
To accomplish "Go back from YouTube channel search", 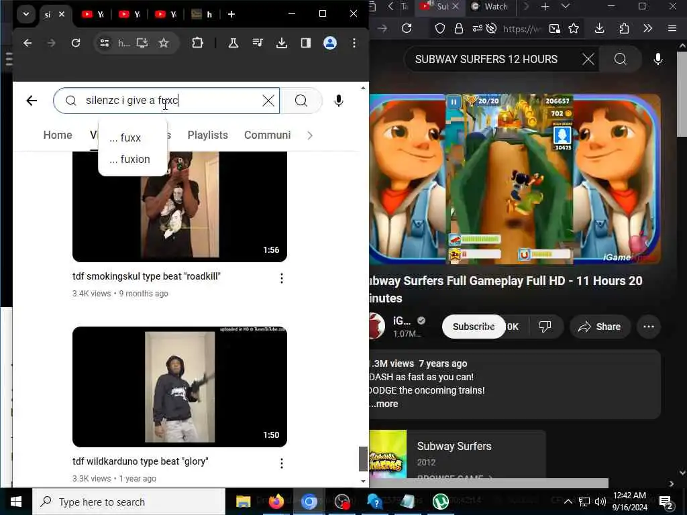I will (32, 101).
